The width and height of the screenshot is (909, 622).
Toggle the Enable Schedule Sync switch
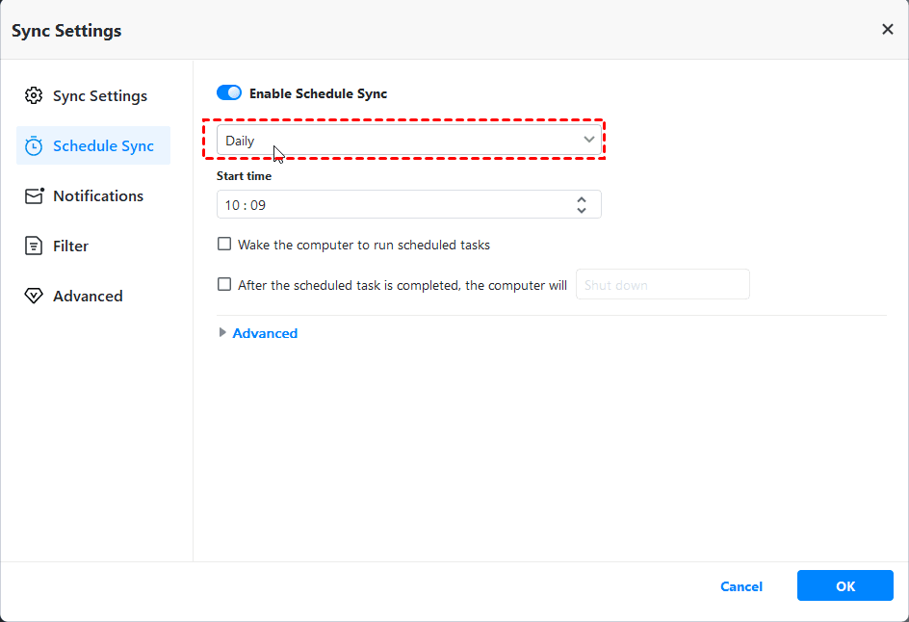[229, 93]
